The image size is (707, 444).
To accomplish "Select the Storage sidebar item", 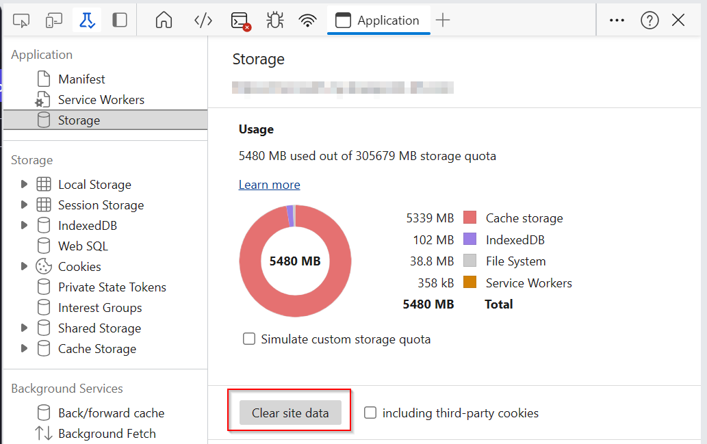I will coord(105,120).
